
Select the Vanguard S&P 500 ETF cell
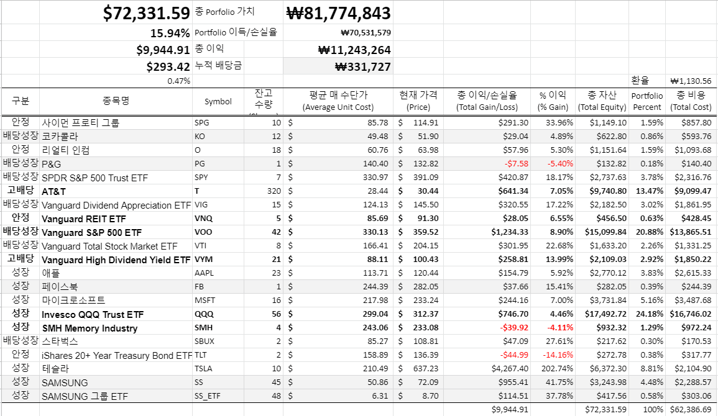pyautogui.click(x=116, y=232)
